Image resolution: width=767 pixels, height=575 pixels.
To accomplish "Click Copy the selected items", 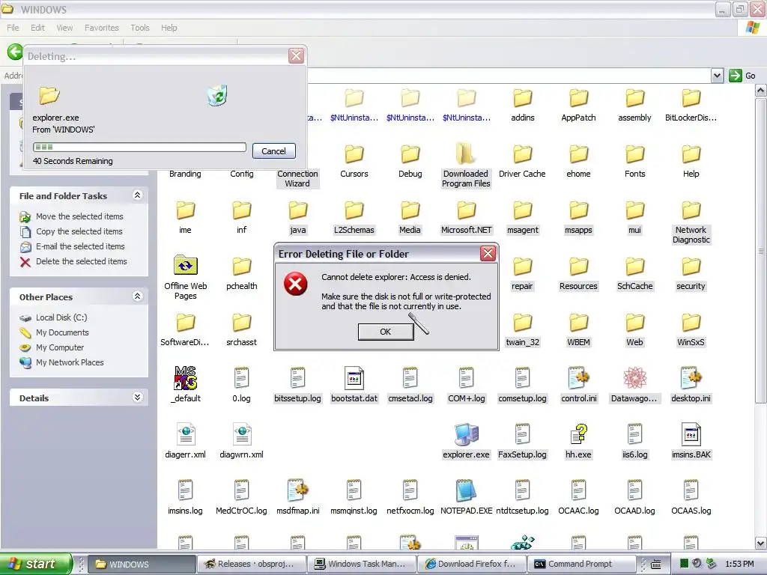I will click(x=79, y=231).
